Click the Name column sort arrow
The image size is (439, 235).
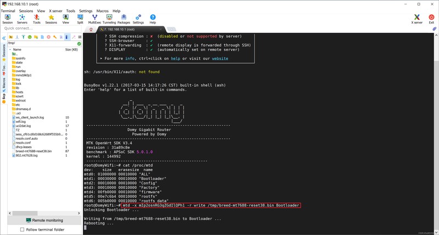pyautogui.click(x=10, y=49)
